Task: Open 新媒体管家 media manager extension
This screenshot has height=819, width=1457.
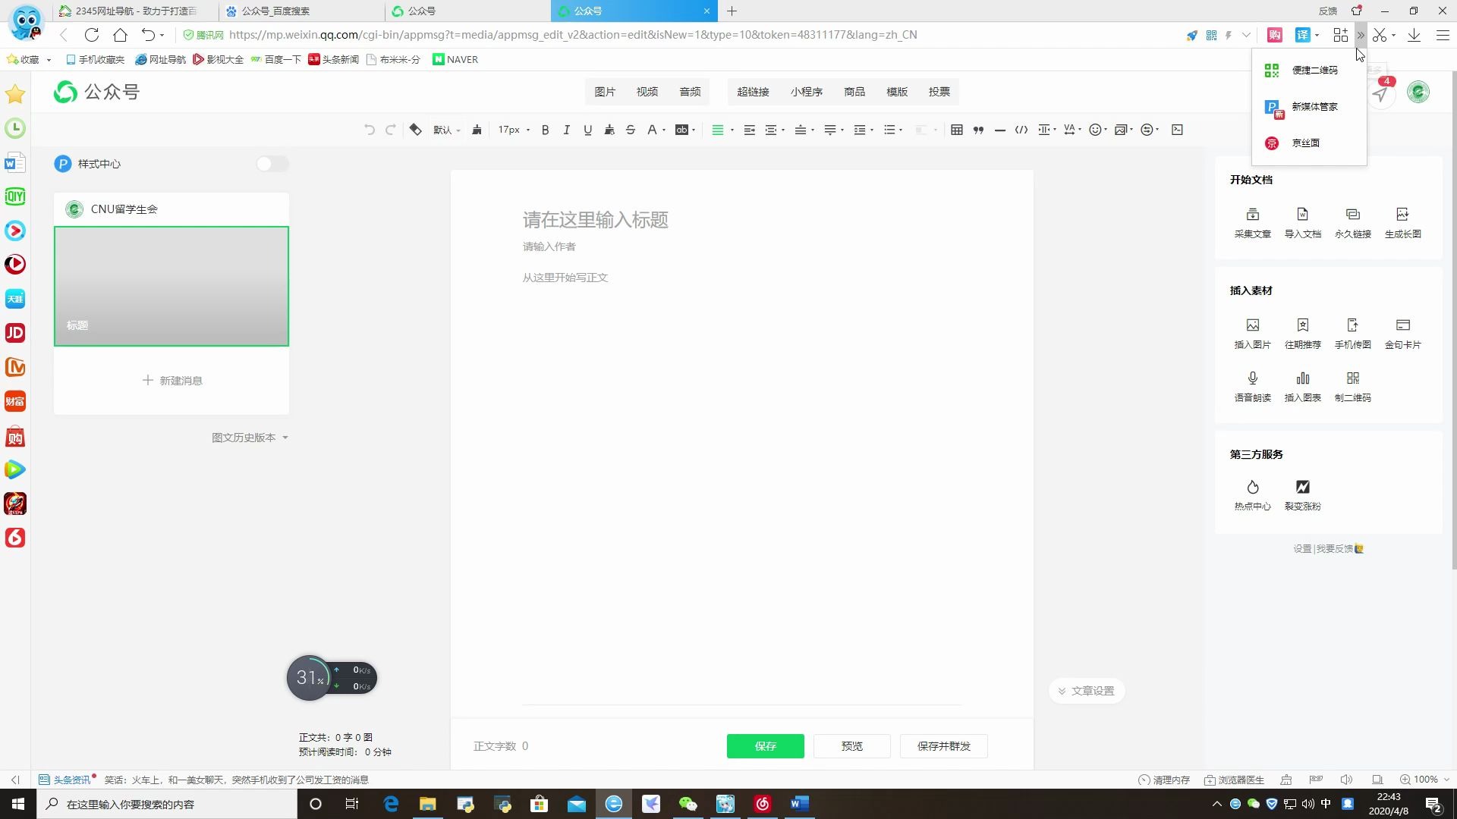Action: point(1311,106)
